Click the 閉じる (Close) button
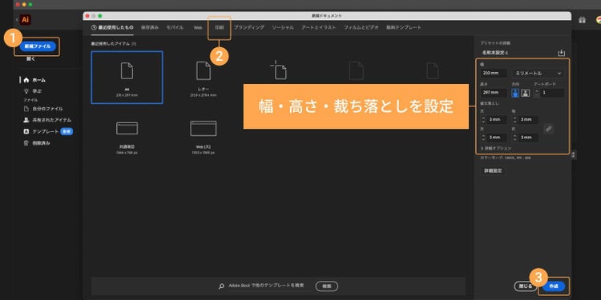 coord(526,286)
